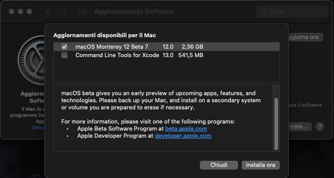The height and width of the screenshot is (178, 334).
Task: Uncheck the macOS Monterey 12 Beta 7 checkbox
Action: click(64, 46)
